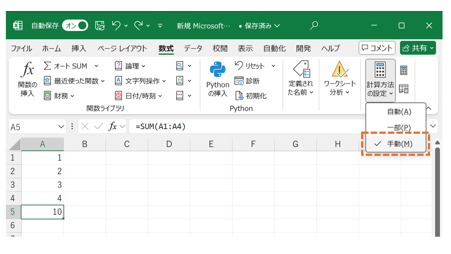Screen dimensions: 451x254
Task: Click Calculate Sheet icon
Action: pyautogui.click(x=404, y=89)
